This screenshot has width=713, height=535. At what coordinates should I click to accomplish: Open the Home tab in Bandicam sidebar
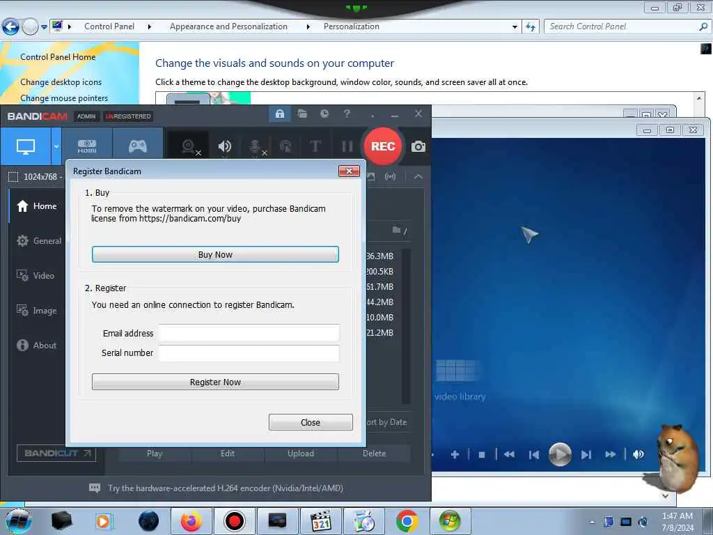pyautogui.click(x=38, y=206)
